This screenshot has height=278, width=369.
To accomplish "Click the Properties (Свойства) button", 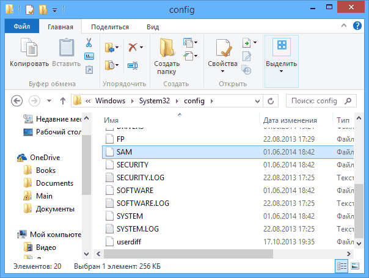I will pyautogui.click(x=222, y=56).
